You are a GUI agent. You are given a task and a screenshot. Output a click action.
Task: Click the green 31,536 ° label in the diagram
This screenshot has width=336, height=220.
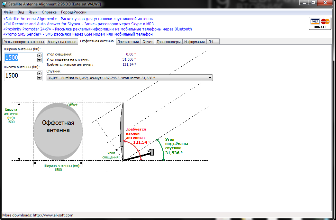point(174,153)
